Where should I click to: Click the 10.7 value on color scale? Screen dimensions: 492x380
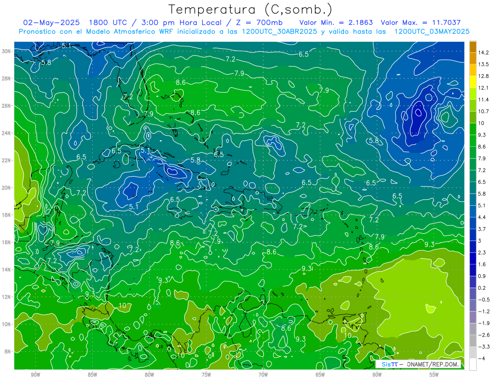(x=484, y=111)
